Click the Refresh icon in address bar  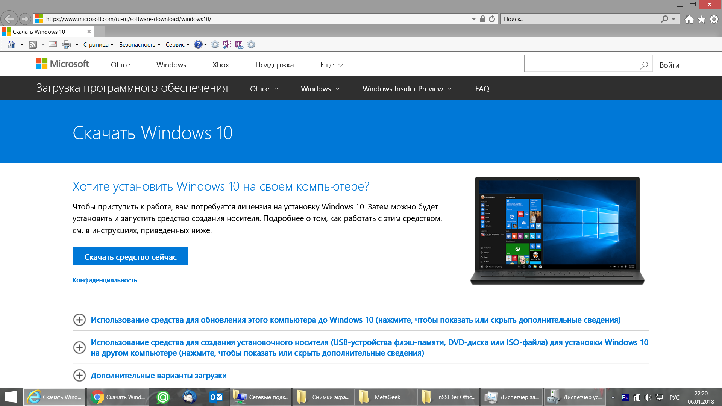pos(492,19)
